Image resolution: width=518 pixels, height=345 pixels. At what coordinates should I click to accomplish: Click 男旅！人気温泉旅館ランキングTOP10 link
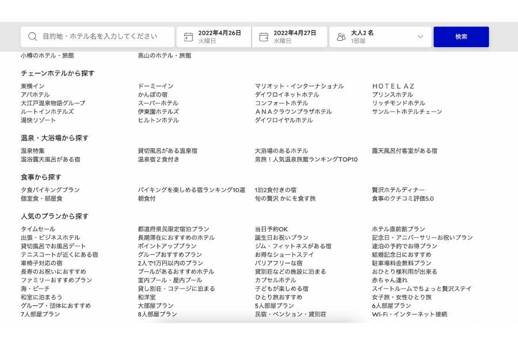[306, 159]
